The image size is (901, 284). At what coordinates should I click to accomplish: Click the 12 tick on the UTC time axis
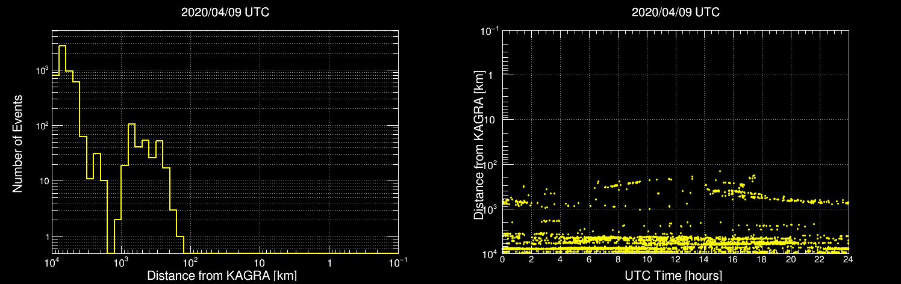676,261
